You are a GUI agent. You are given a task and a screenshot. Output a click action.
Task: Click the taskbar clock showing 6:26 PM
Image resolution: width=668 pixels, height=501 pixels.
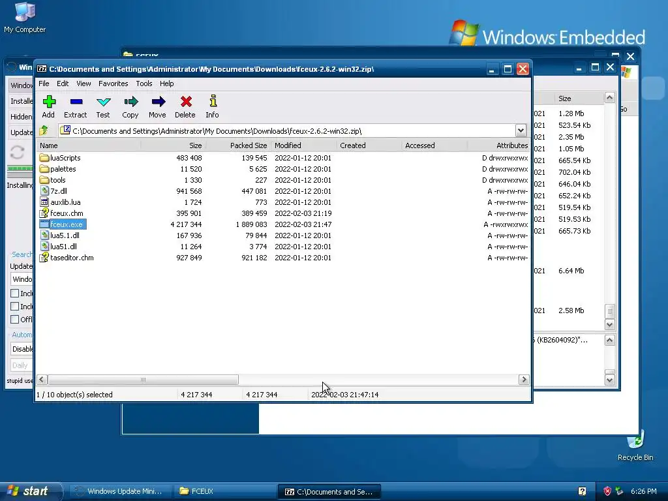(644, 491)
